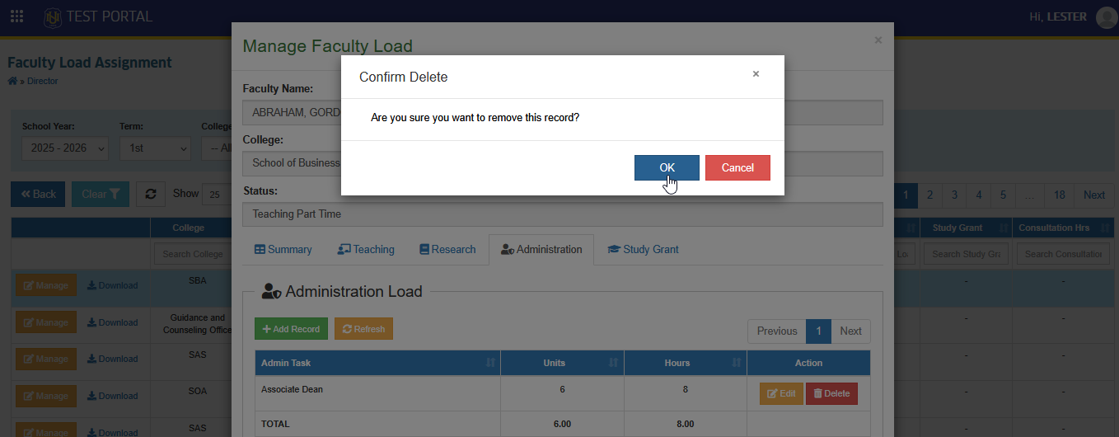
Task: Go to page 3 of faculty list
Action: tap(954, 195)
